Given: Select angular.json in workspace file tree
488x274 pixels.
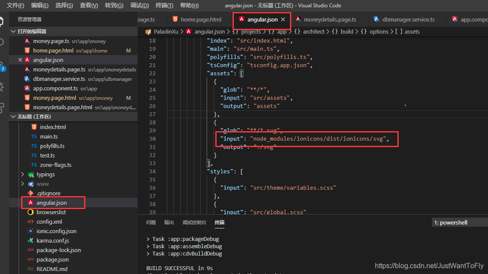Looking at the screenshot, I should (x=73, y=203).
